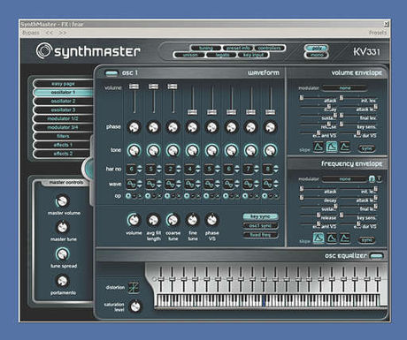Select the first volume envelope slope shape
This screenshot has width=407, height=340.
319,147
